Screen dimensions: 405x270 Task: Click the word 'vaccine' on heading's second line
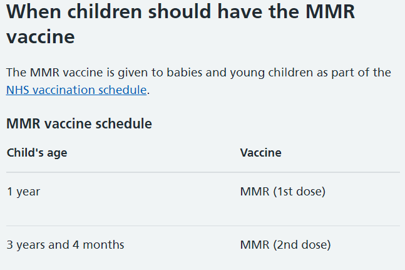click(x=41, y=37)
